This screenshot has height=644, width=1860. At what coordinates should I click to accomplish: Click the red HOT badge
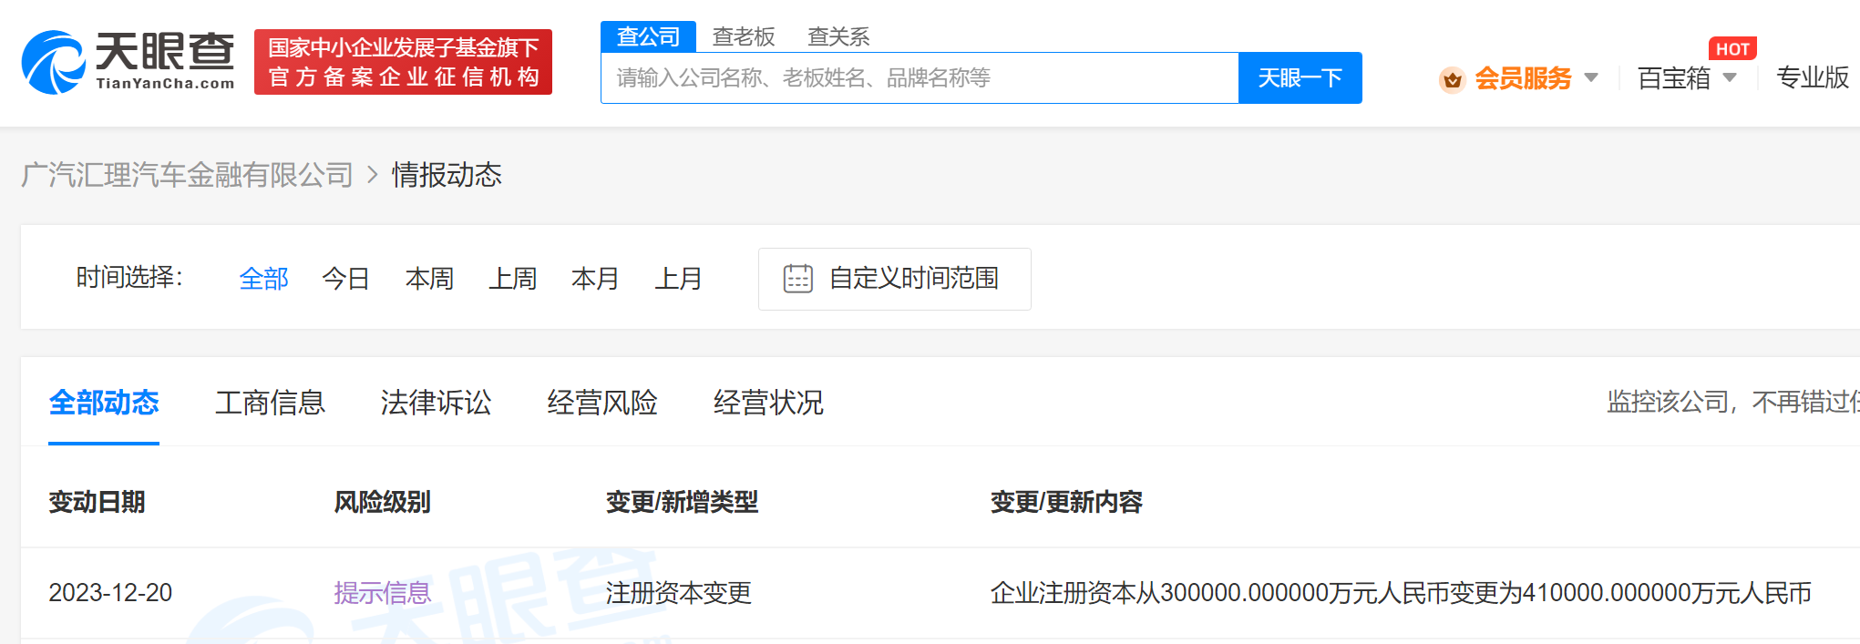1732,49
